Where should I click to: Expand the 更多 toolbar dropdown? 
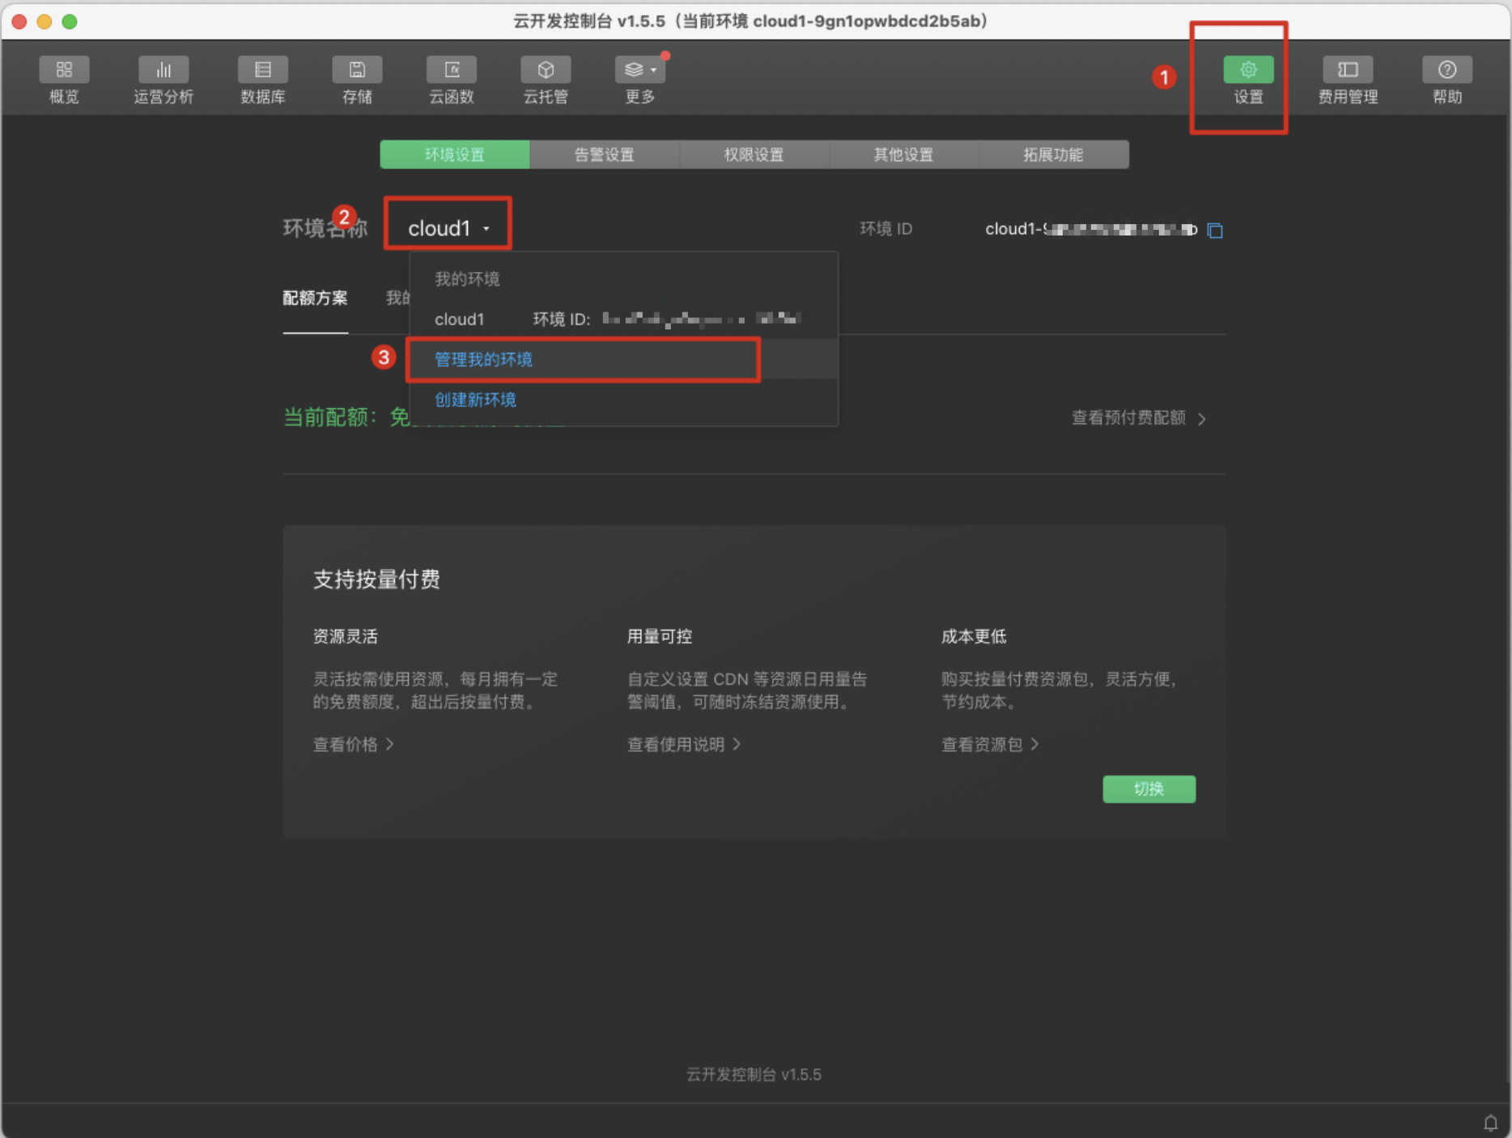(x=639, y=79)
